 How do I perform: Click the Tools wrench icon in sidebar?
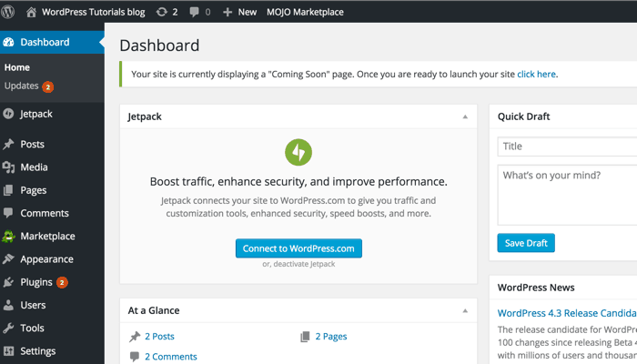tap(8, 328)
